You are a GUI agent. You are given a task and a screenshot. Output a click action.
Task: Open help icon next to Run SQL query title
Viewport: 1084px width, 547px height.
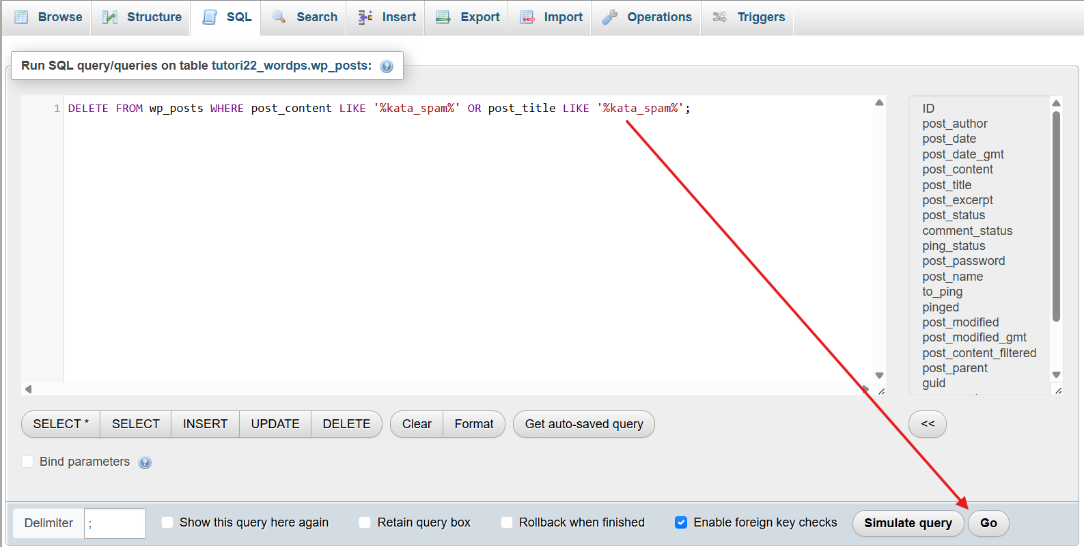(x=387, y=66)
